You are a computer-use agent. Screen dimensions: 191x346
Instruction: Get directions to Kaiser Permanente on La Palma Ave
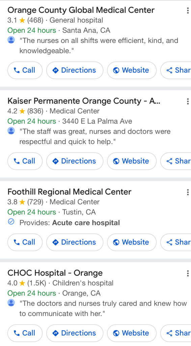[75, 161]
